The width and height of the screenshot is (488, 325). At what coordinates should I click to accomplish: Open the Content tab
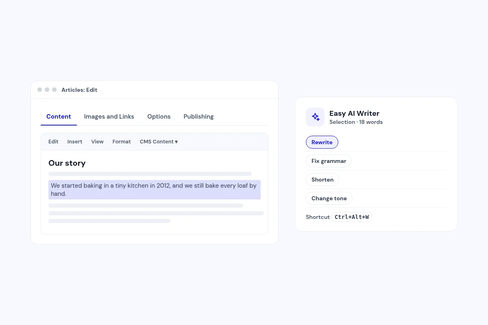(x=59, y=117)
